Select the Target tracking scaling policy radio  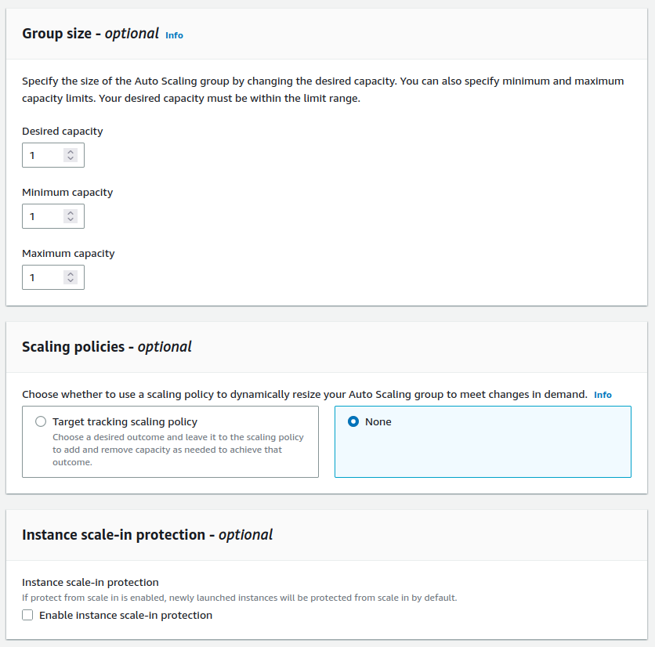click(41, 421)
